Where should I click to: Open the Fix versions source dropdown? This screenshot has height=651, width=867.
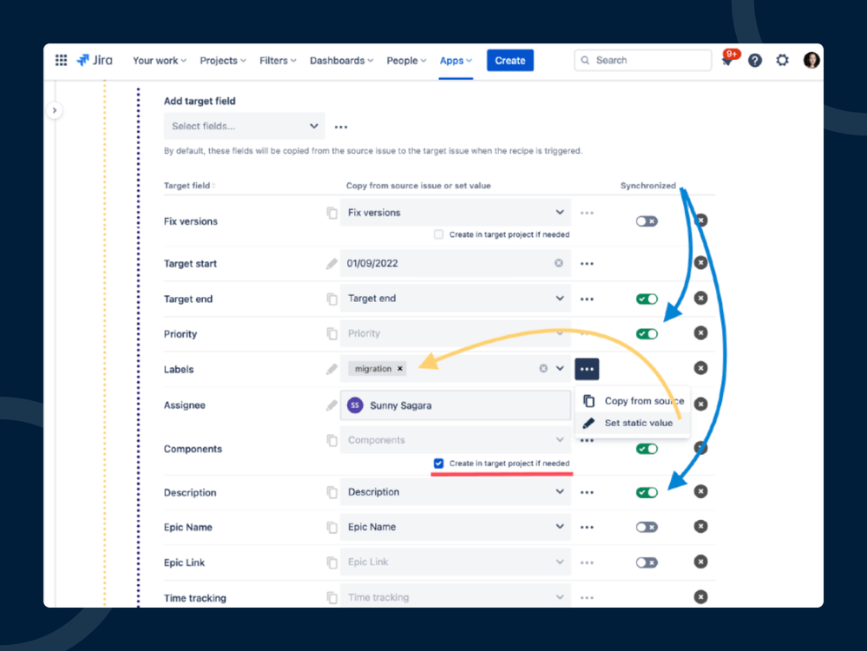pos(455,213)
